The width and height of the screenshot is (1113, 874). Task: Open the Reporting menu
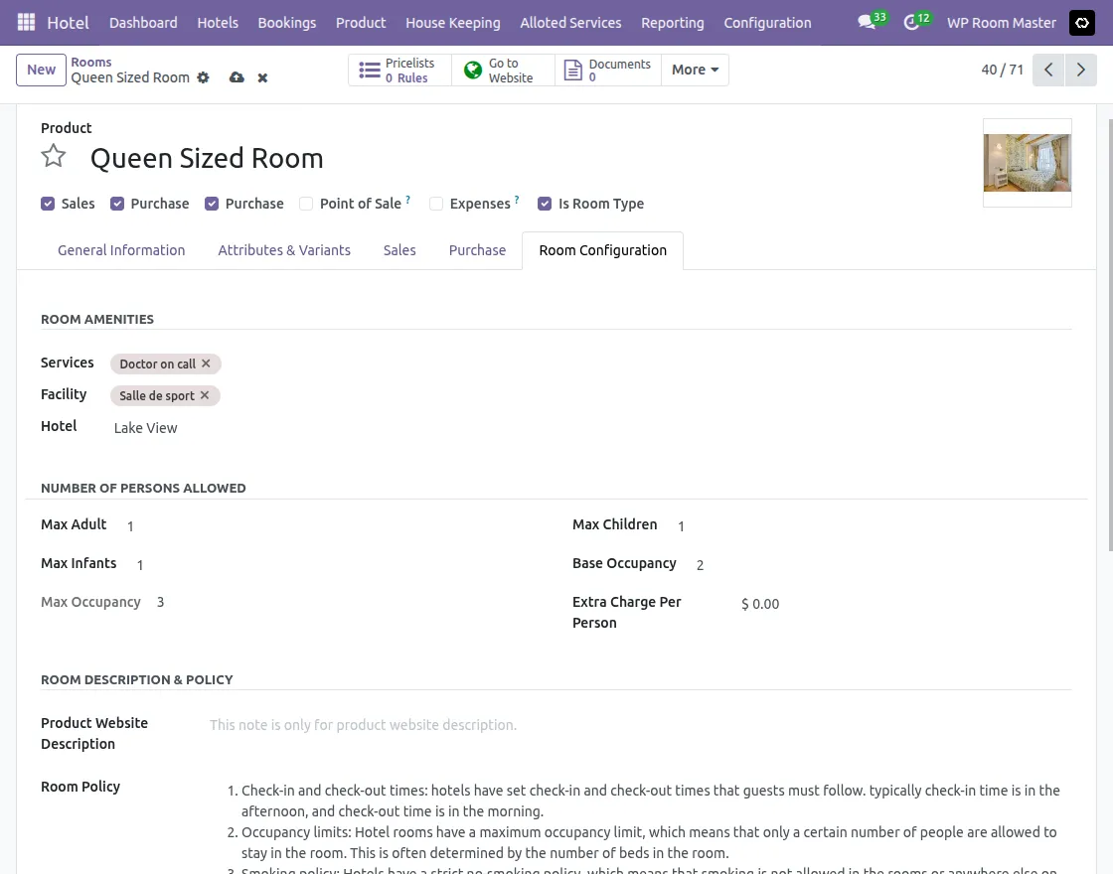click(672, 22)
